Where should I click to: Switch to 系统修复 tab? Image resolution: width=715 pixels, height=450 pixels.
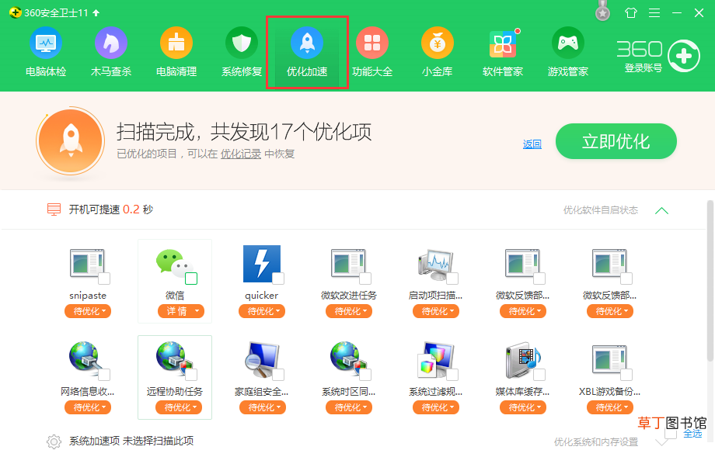(x=242, y=51)
